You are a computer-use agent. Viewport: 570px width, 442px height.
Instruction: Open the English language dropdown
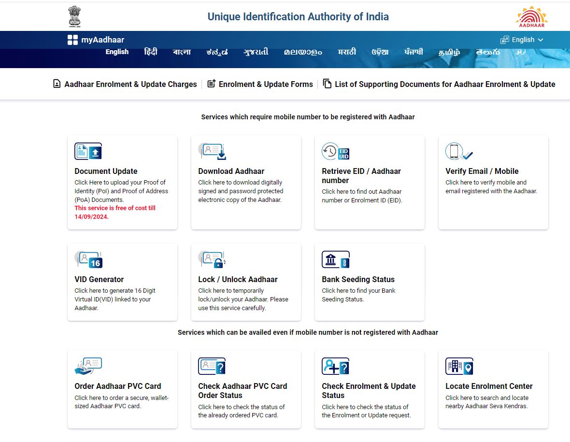click(522, 40)
